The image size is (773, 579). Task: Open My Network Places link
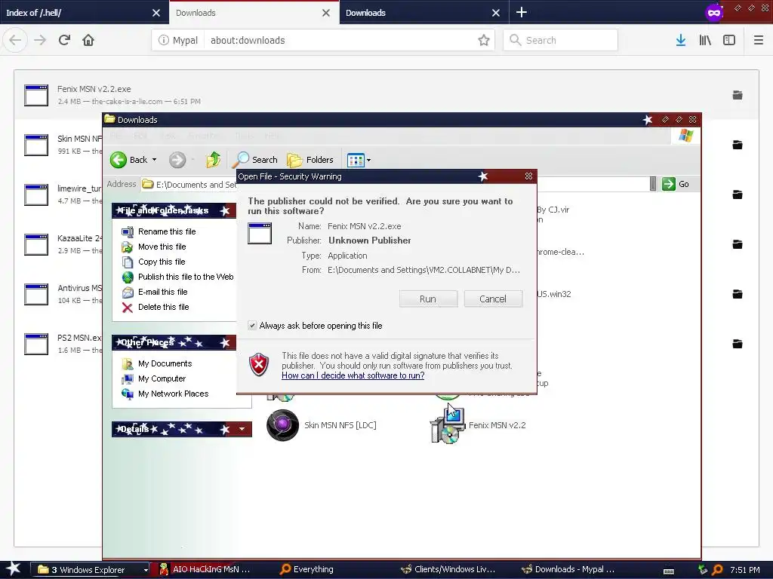[173, 394]
